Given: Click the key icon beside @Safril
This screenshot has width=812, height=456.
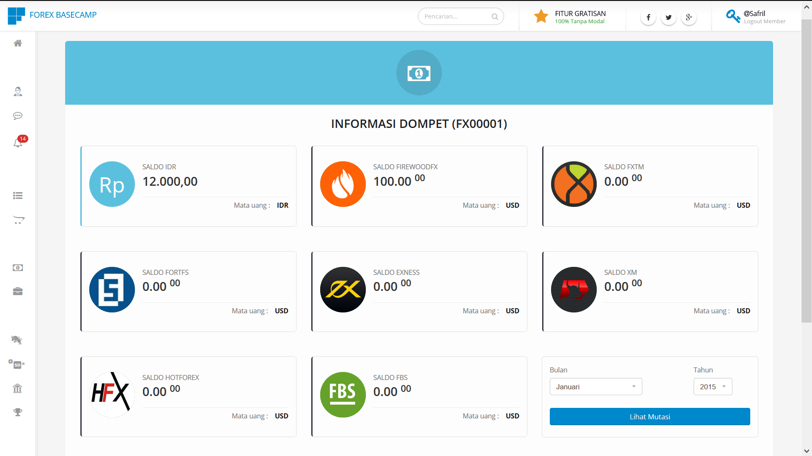Looking at the screenshot, I should tap(733, 16).
